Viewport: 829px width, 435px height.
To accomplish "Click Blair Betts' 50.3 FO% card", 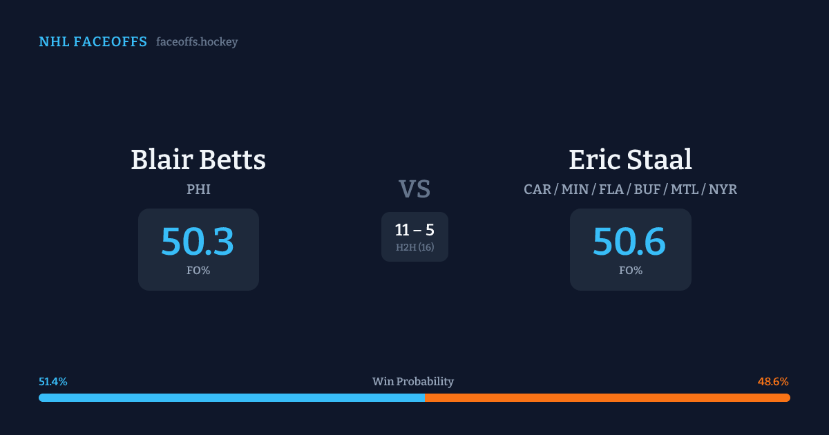I will tap(198, 249).
